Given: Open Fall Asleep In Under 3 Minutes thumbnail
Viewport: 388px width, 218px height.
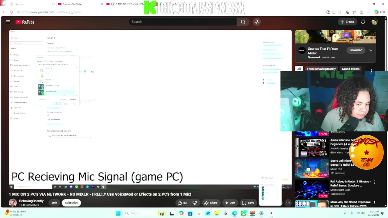Looking at the screenshot, I should [312, 189].
